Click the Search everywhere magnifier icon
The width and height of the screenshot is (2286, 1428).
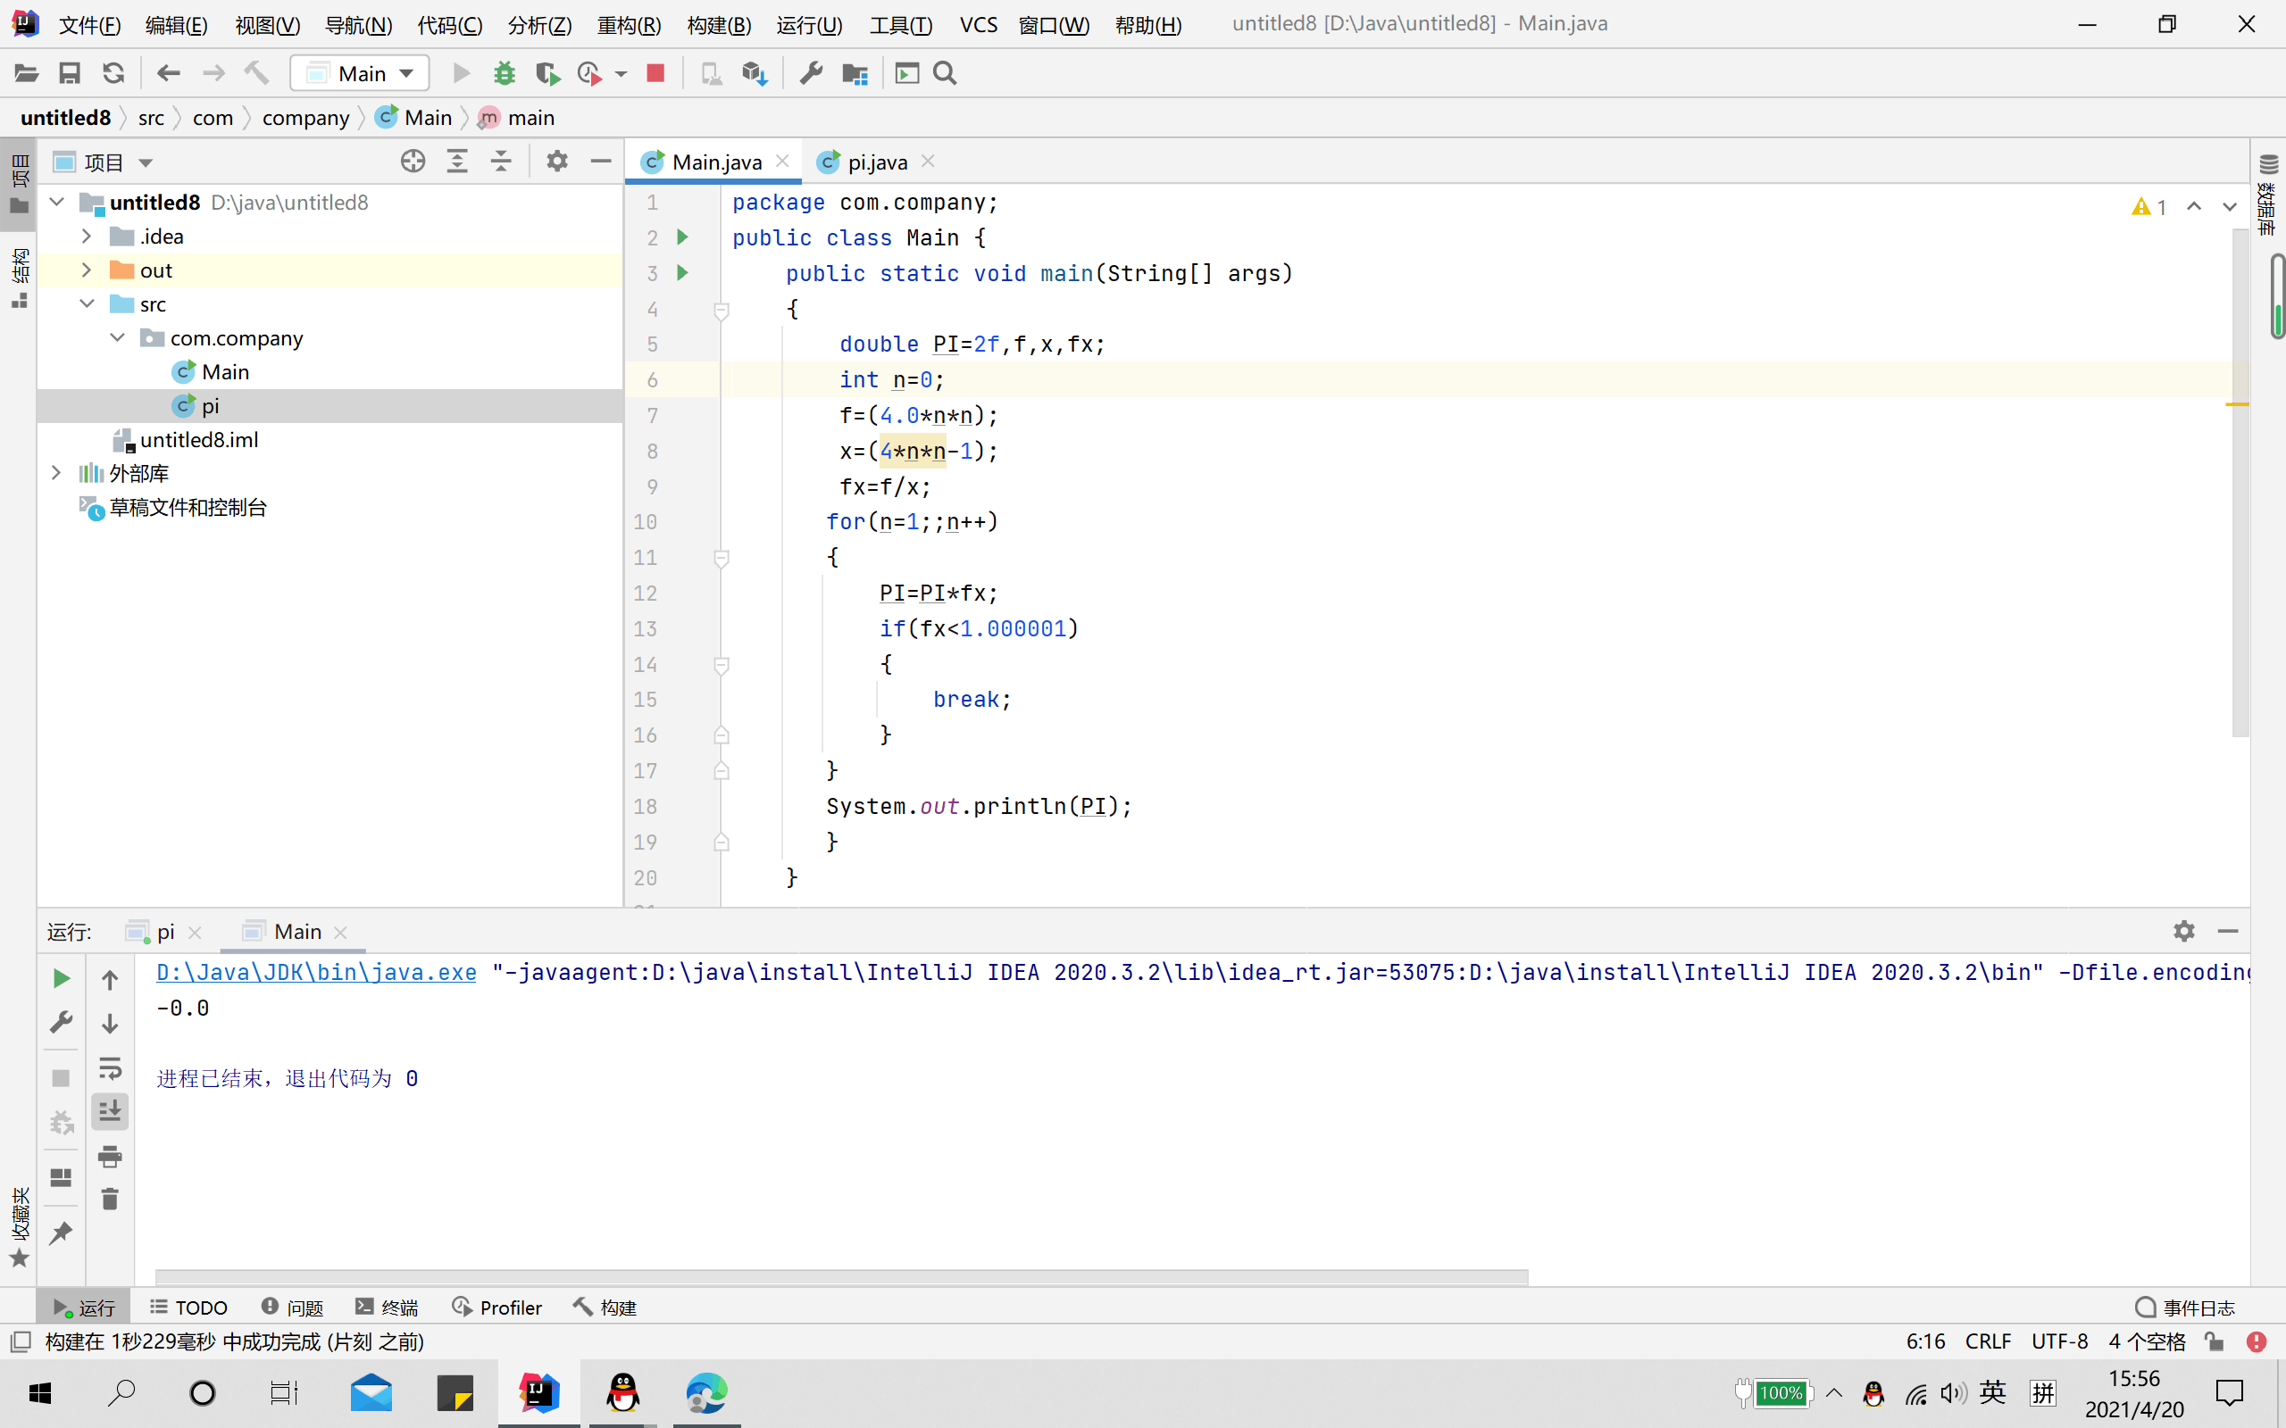click(x=947, y=72)
